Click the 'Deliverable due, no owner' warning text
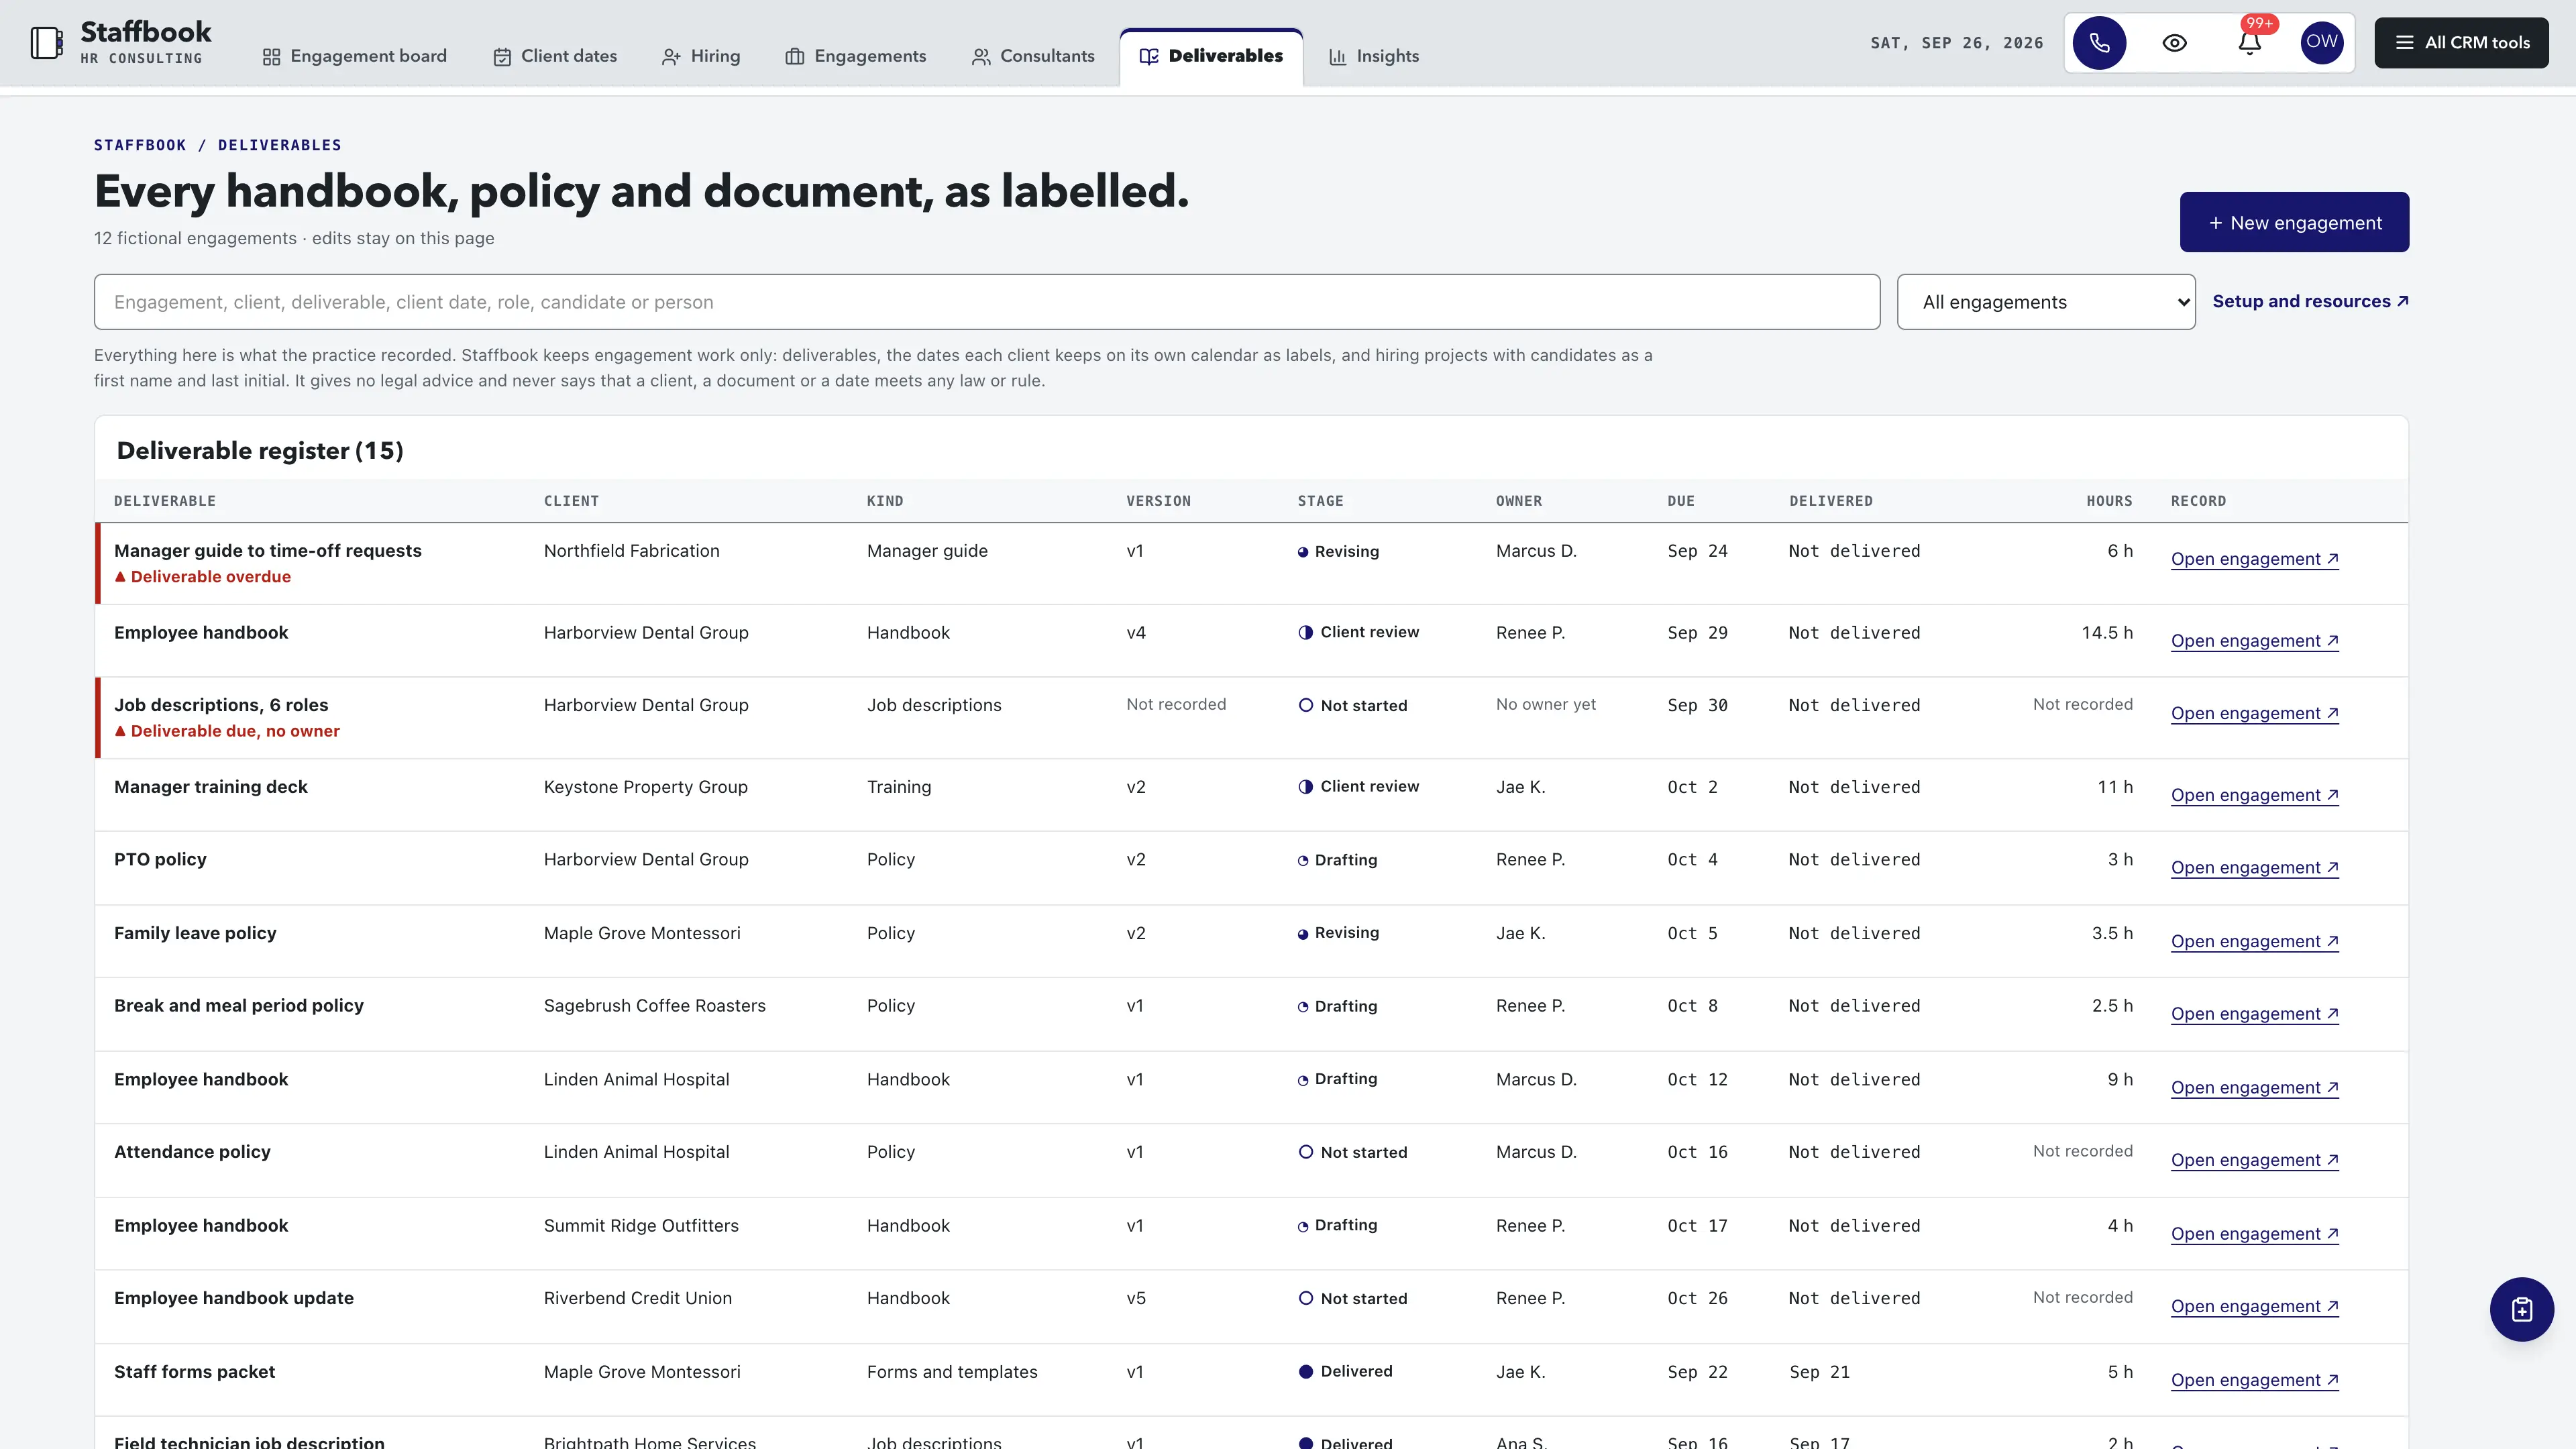Image resolution: width=2576 pixels, height=1449 pixels. point(235,731)
